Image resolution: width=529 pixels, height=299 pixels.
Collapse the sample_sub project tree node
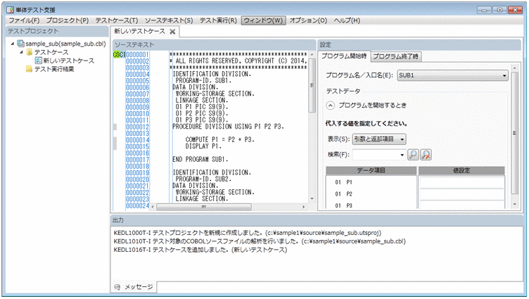[13, 44]
